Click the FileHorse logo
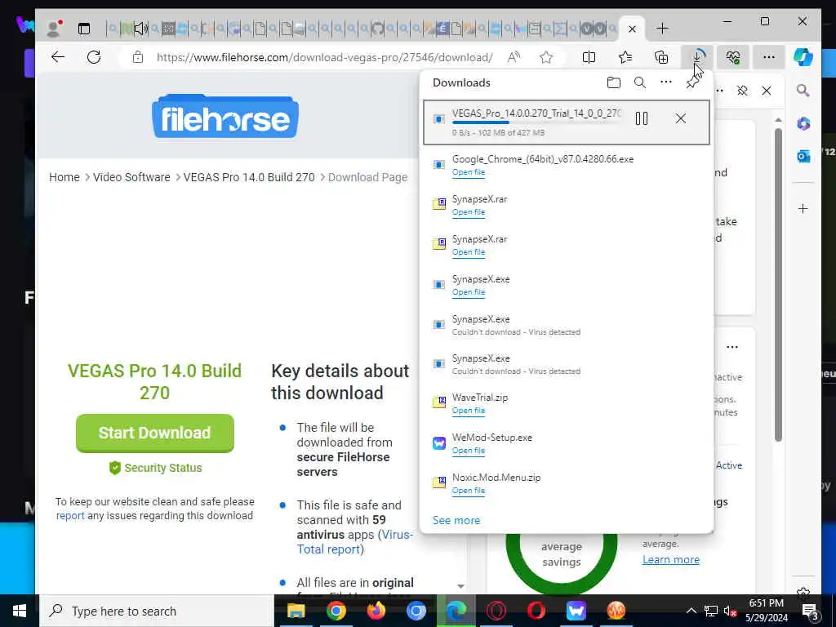Viewport: 836px width, 627px height. point(225,116)
